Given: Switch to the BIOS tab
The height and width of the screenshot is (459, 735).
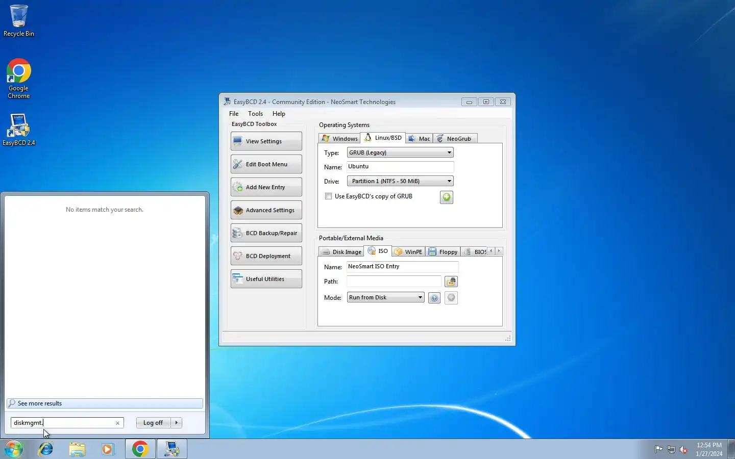Looking at the screenshot, I should pos(474,252).
